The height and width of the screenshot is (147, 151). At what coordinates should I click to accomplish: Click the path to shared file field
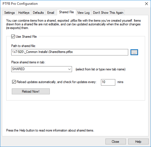70,52
